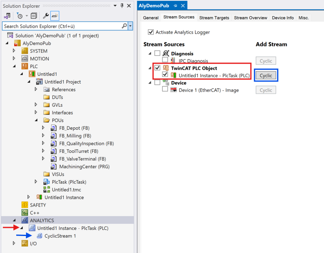Toggle the Preview Selected Items icon
The width and height of the screenshot is (324, 253).
pos(55,16)
